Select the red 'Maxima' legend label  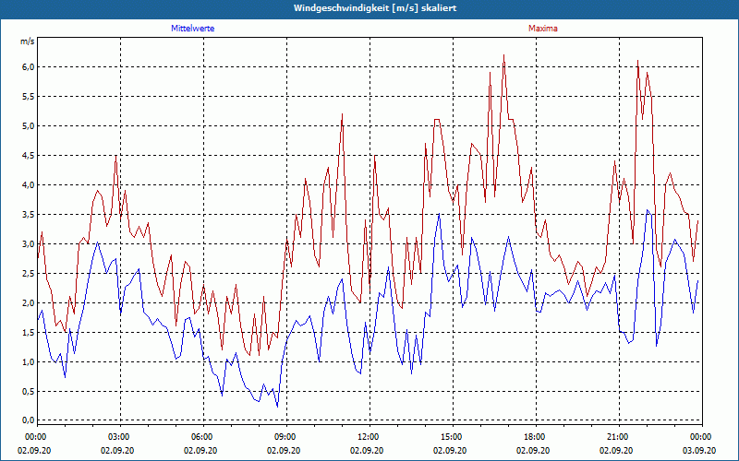[542, 29]
